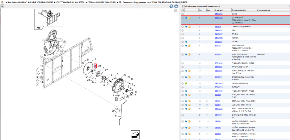Check the 'Отобразить только выбранные метки' checkbox
The height and width of the screenshot is (140, 290).
pos(184,6)
